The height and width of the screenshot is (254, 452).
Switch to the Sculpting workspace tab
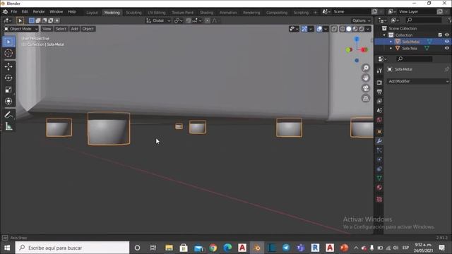133,13
